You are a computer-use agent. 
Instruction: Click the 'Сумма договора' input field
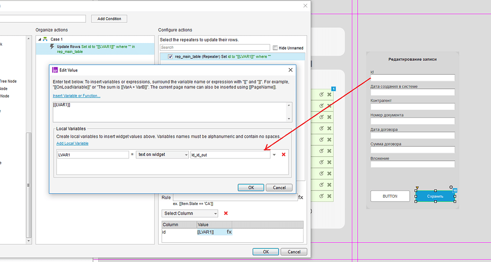(x=412, y=150)
